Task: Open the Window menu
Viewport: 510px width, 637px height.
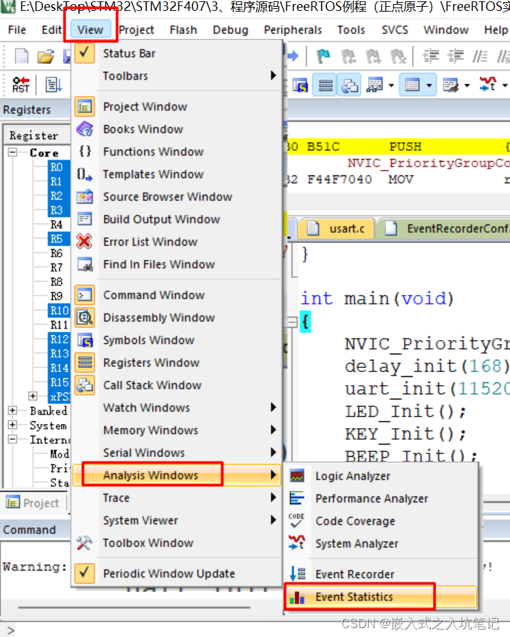Action: pyautogui.click(x=446, y=30)
